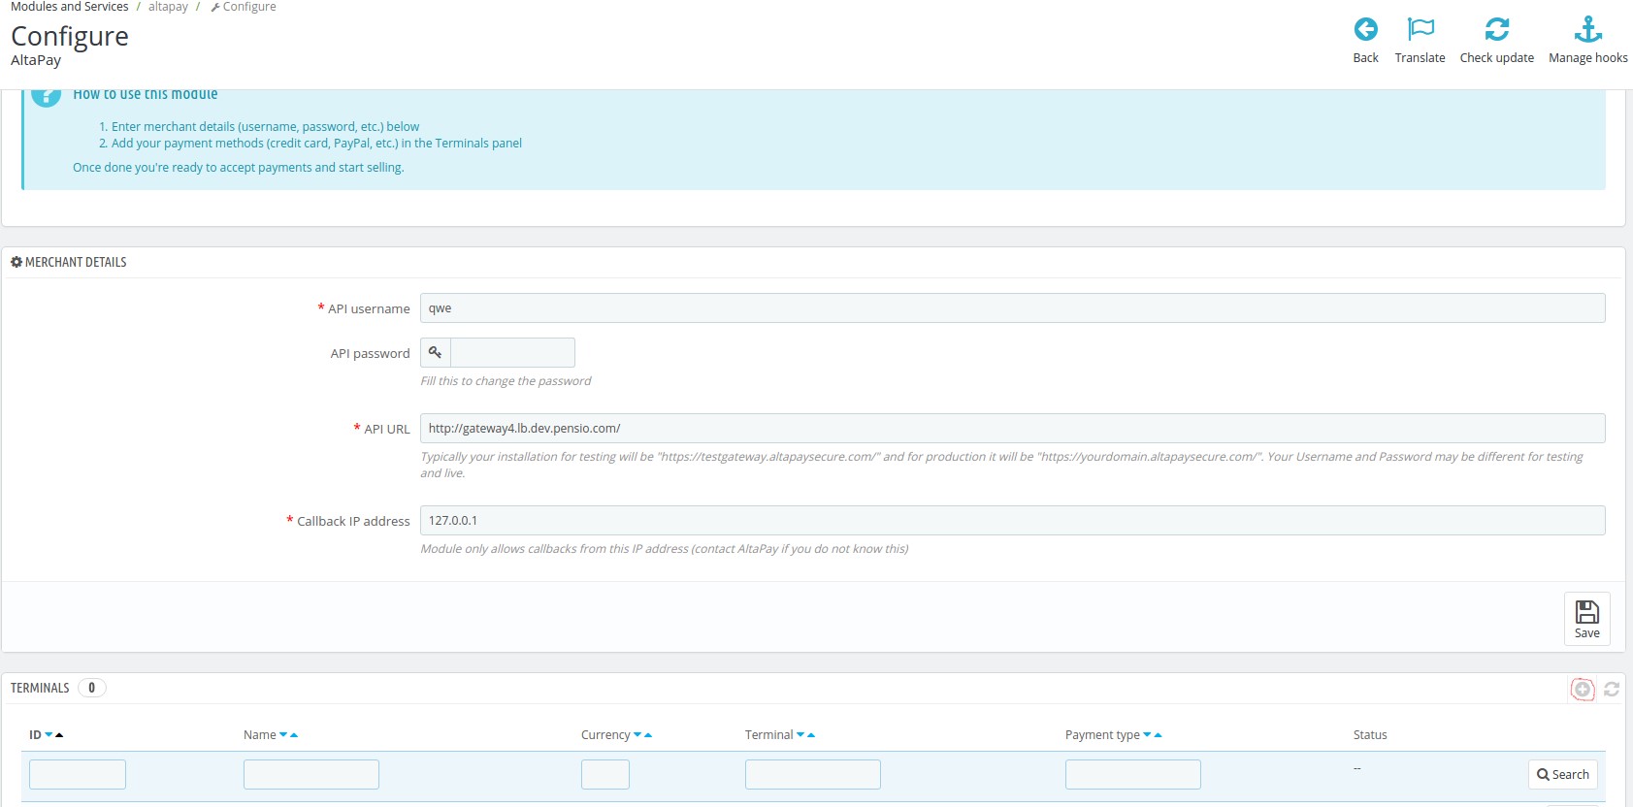The width and height of the screenshot is (1633, 807).
Task: Click the TERMINALS heading
Action: 40,688
